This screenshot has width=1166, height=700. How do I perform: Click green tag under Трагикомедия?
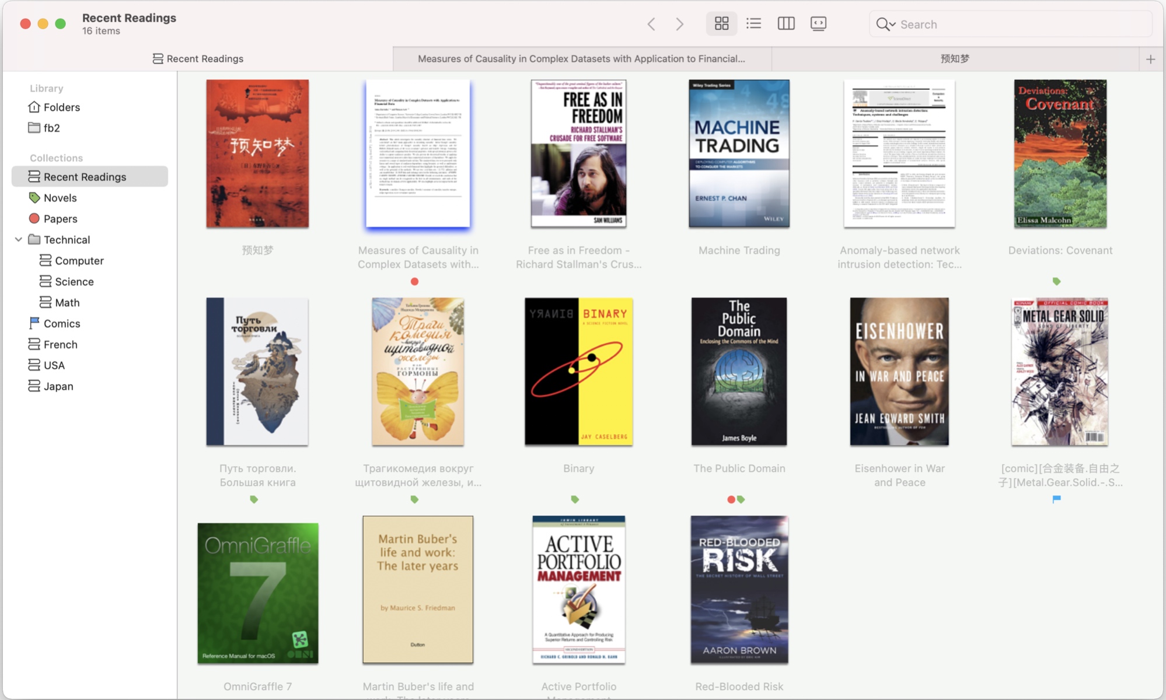pos(414,499)
